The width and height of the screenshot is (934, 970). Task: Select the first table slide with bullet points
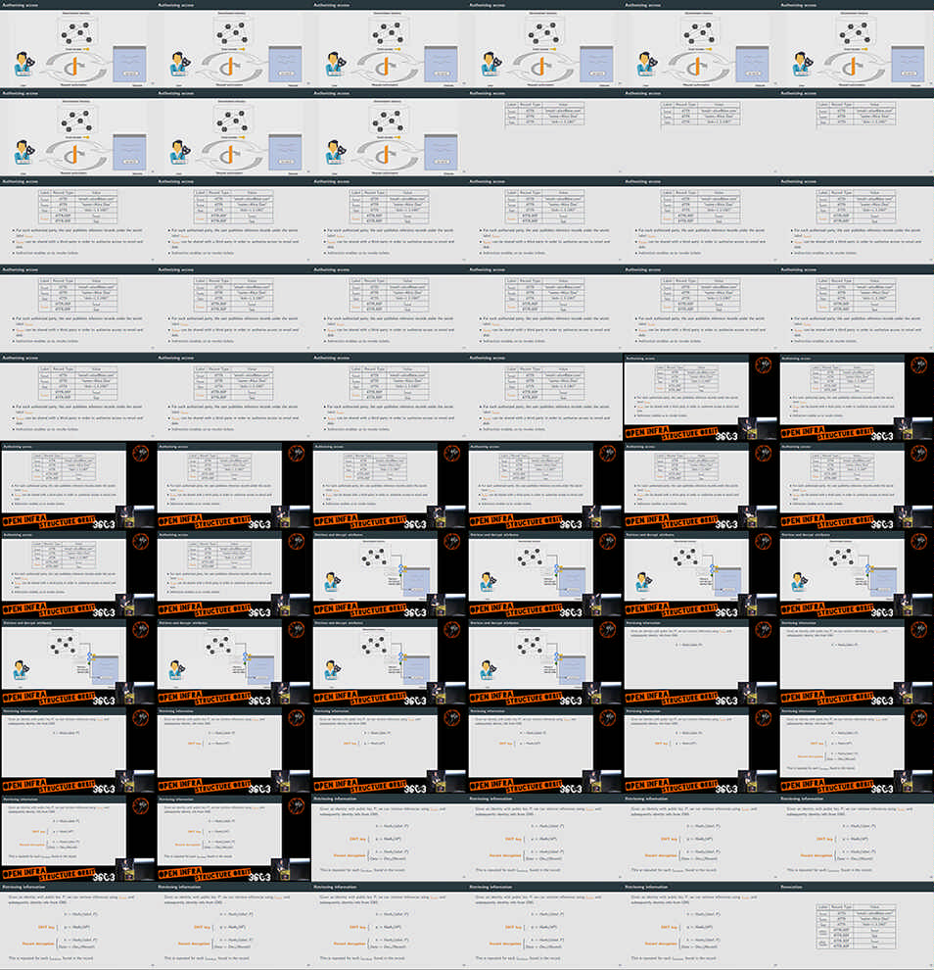(77, 220)
